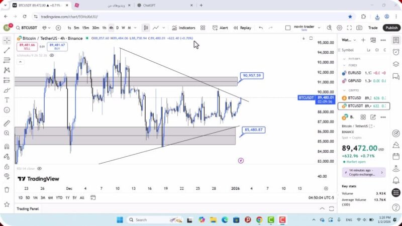Open Windows Start menu in taskbar
Viewport: 402px width, 226px height.
120,220
